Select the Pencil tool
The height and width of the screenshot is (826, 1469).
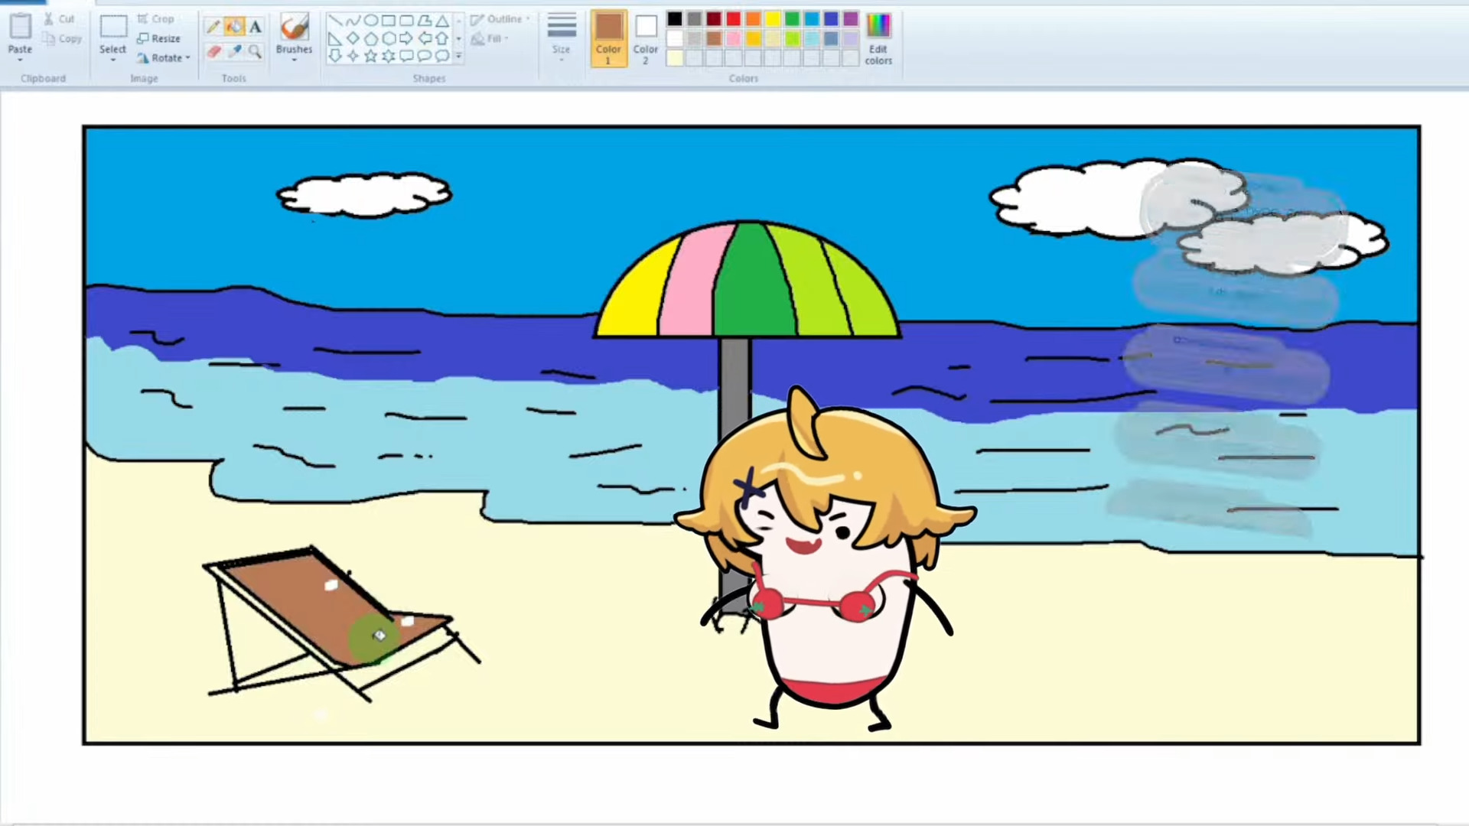tap(213, 28)
